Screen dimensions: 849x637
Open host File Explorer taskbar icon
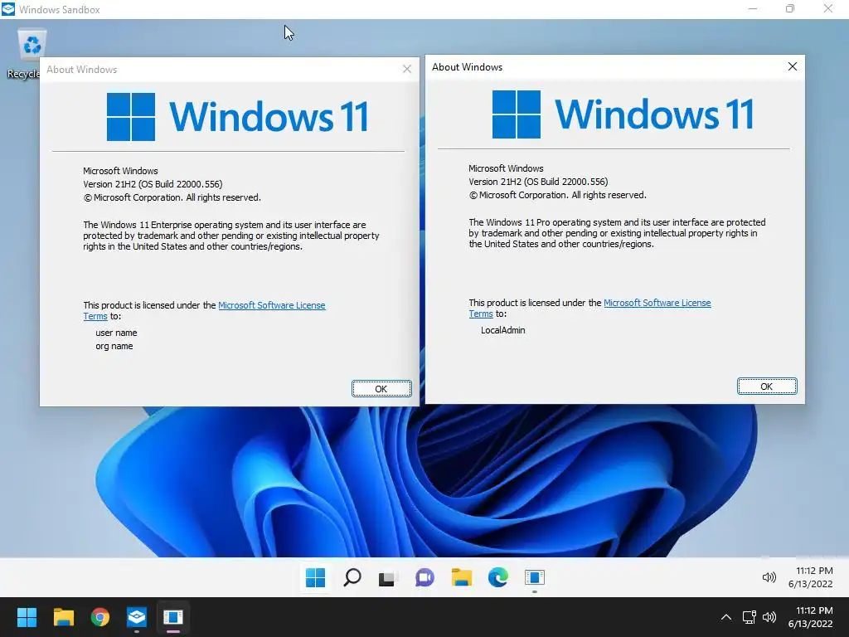click(x=63, y=617)
